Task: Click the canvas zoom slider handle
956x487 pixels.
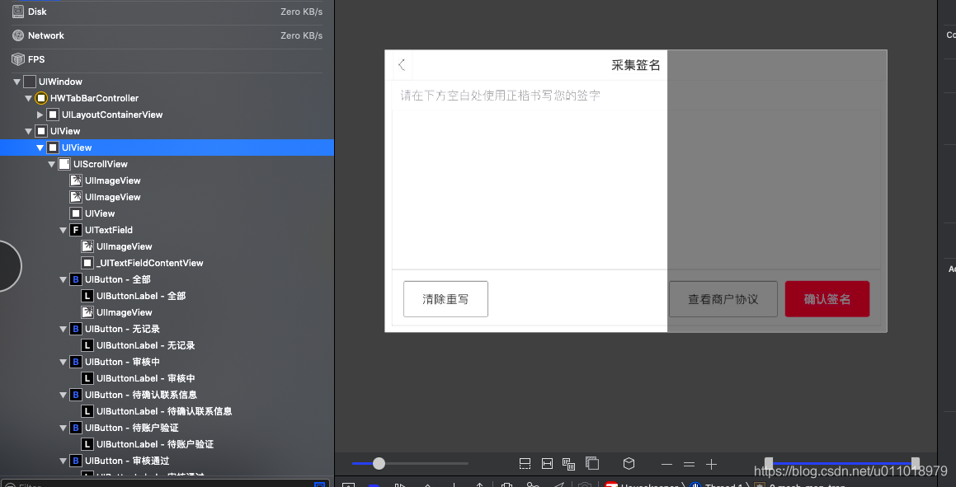Action: (x=379, y=463)
